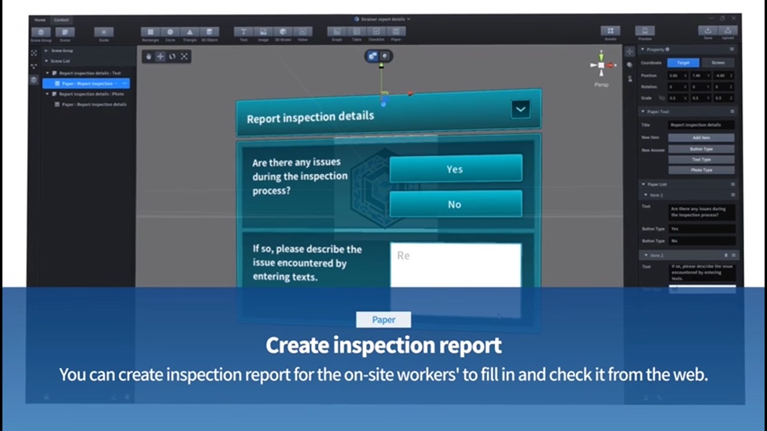Enable Target coordinate mode
The width and height of the screenshot is (767, 431).
(683, 63)
